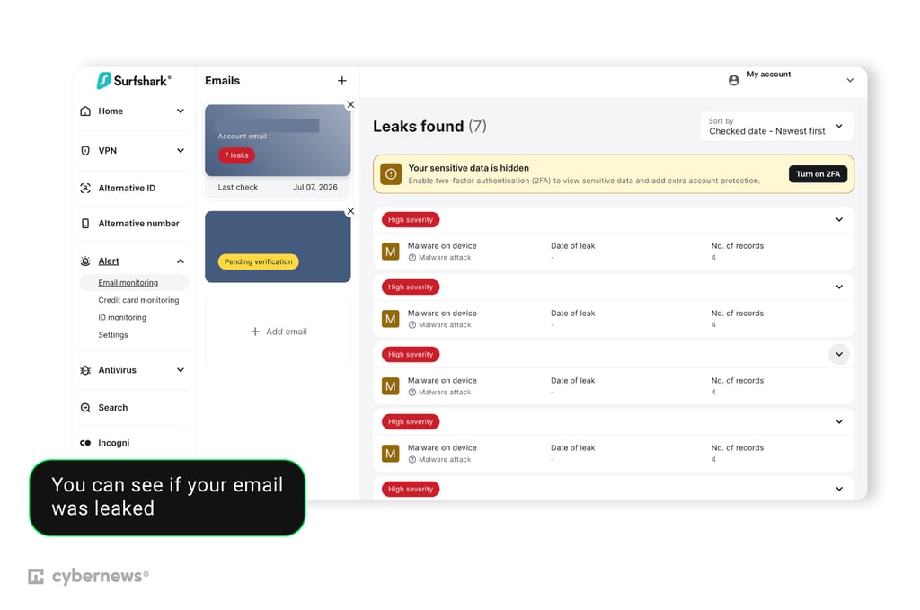Click the Alert siren icon

point(85,261)
